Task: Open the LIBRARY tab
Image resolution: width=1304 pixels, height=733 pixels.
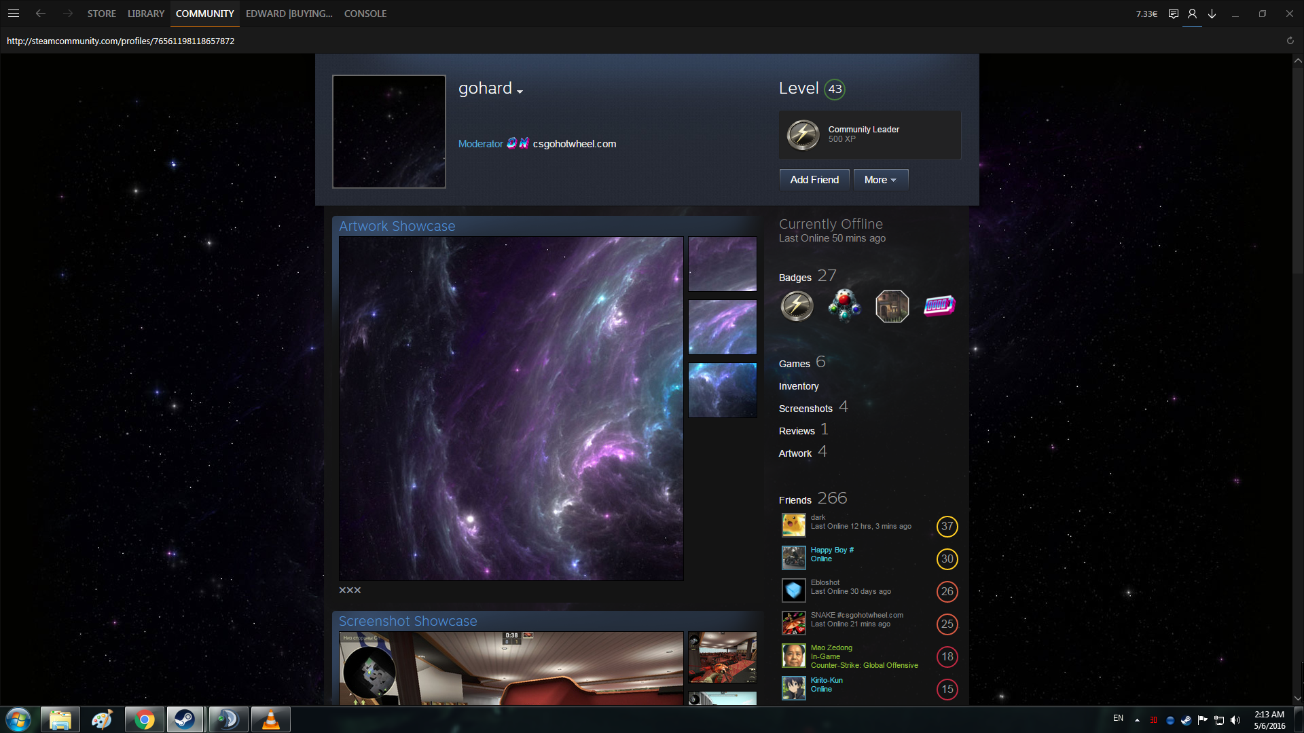Action: point(146,14)
